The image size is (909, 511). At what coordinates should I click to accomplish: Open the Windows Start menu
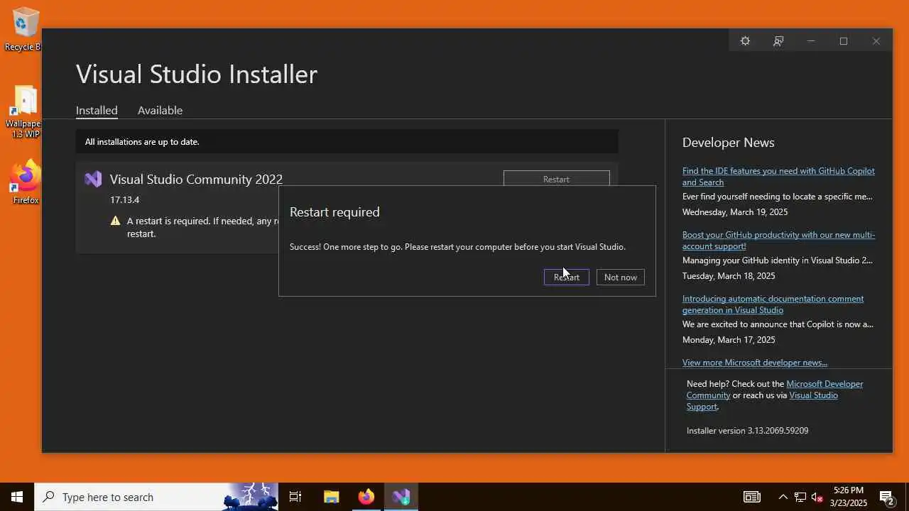(x=17, y=497)
